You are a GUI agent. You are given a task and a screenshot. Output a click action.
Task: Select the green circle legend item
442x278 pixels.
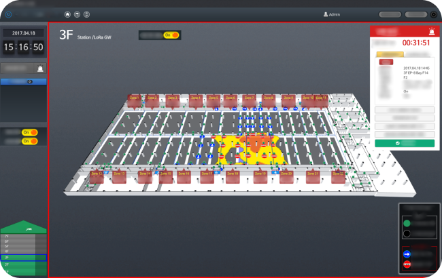click(407, 222)
